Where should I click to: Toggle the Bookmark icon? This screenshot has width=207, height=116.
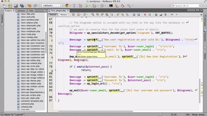127,15
